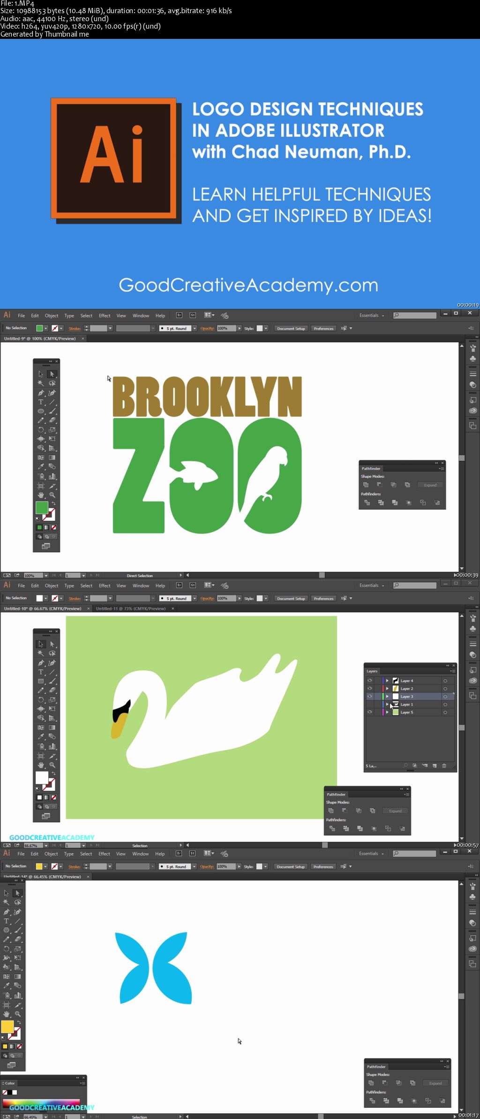Image resolution: width=480 pixels, height=1119 pixels.
Task: Open Style dropdown in butterfly frame control bar
Action: [265, 867]
